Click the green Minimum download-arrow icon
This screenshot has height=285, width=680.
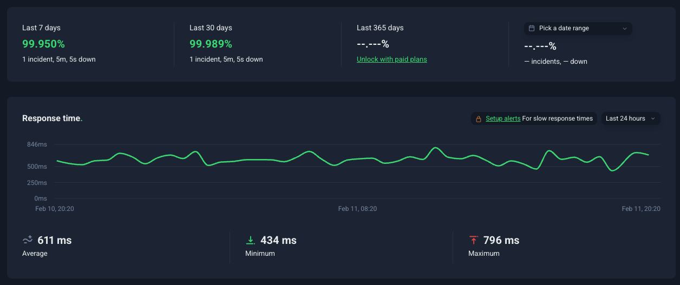(250, 240)
